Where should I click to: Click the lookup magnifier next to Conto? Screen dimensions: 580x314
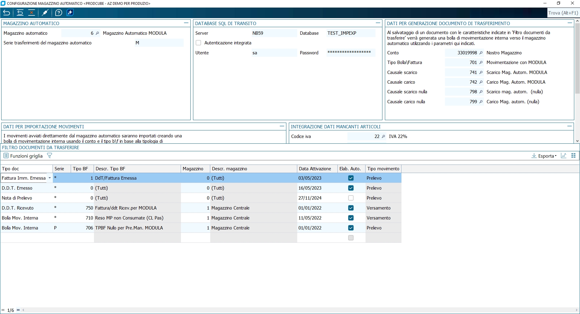[x=481, y=53]
